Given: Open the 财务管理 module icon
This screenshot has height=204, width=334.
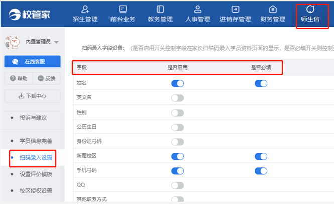Looking at the screenshot, I should click(x=273, y=9).
